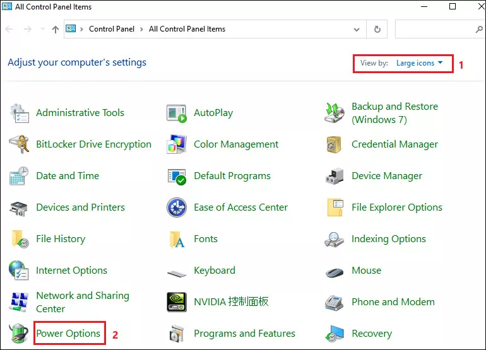Open the Date and Time calendar icon
The width and height of the screenshot is (486, 350).
coord(19,176)
